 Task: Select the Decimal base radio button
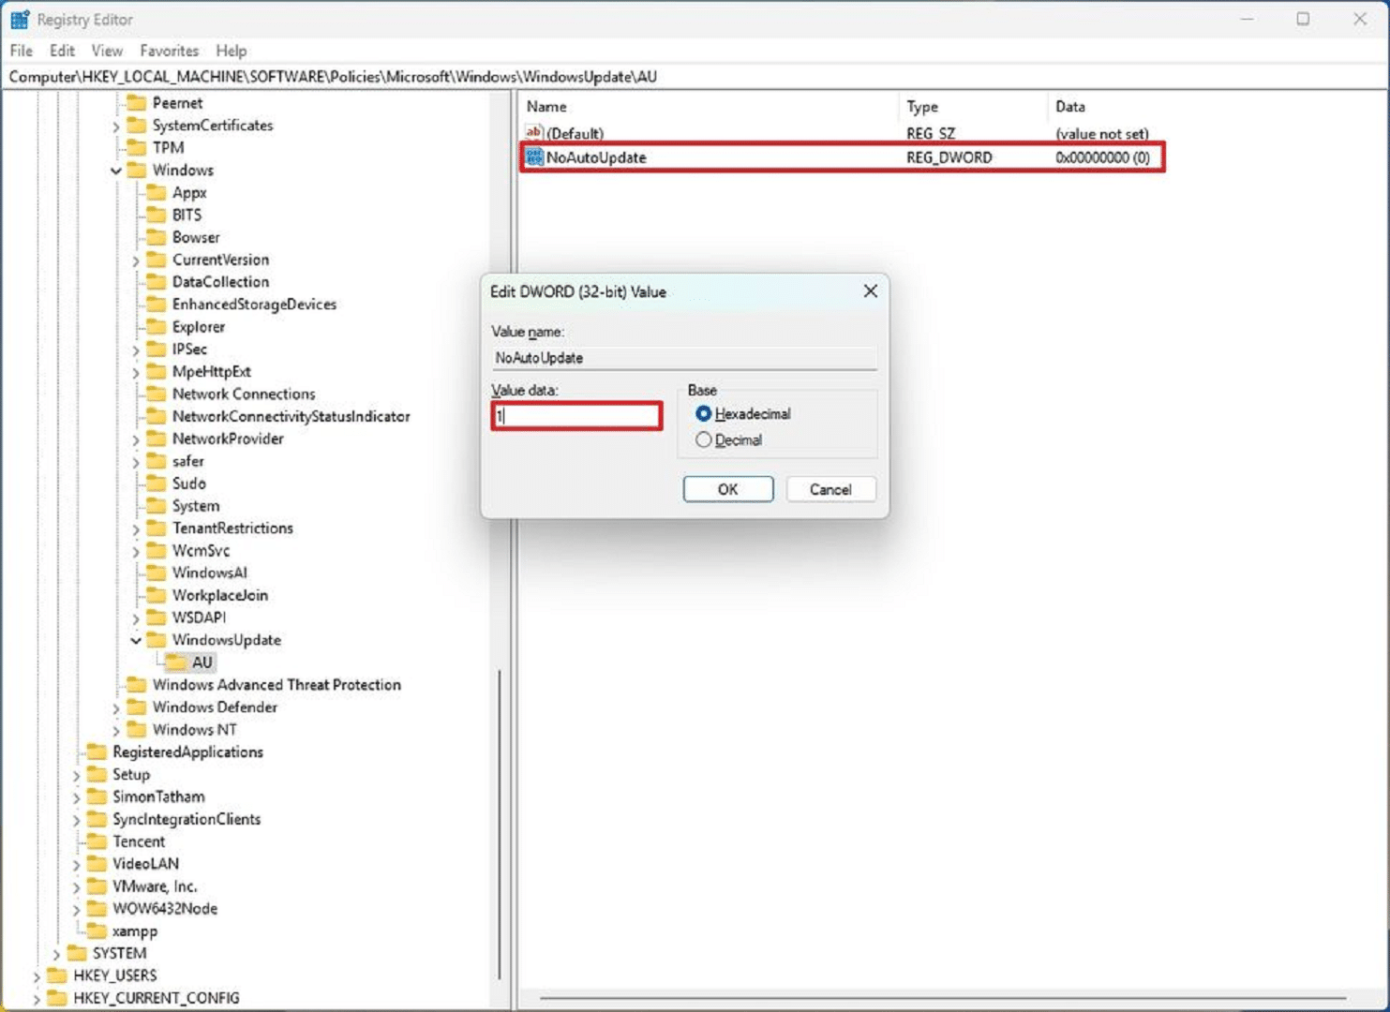pyautogui.click(x=704, y=440)
